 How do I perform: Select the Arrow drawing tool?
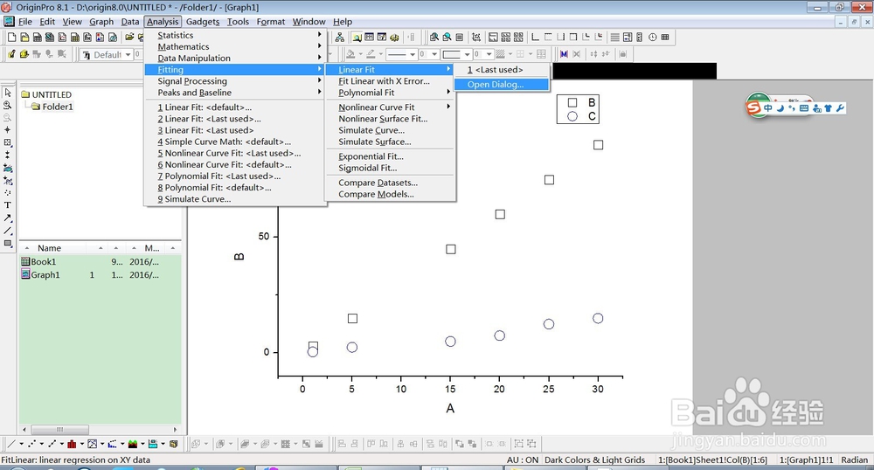tap(7, 218)
